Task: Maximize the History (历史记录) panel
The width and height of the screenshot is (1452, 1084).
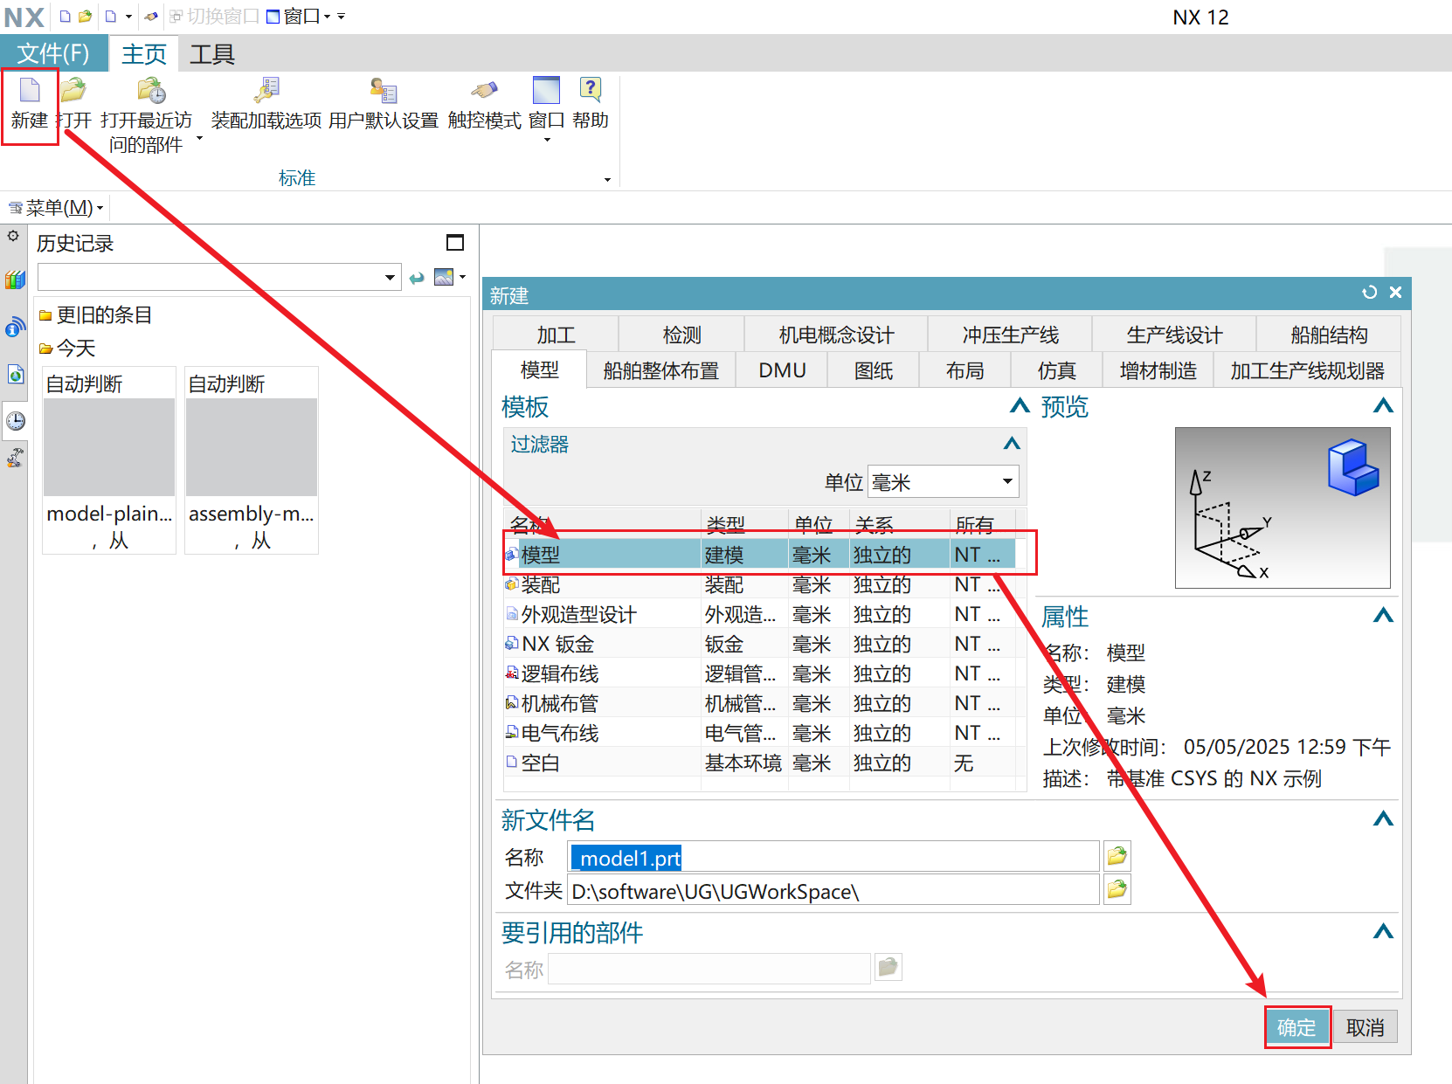Action: pyautogui.click(x=455, y=243)
